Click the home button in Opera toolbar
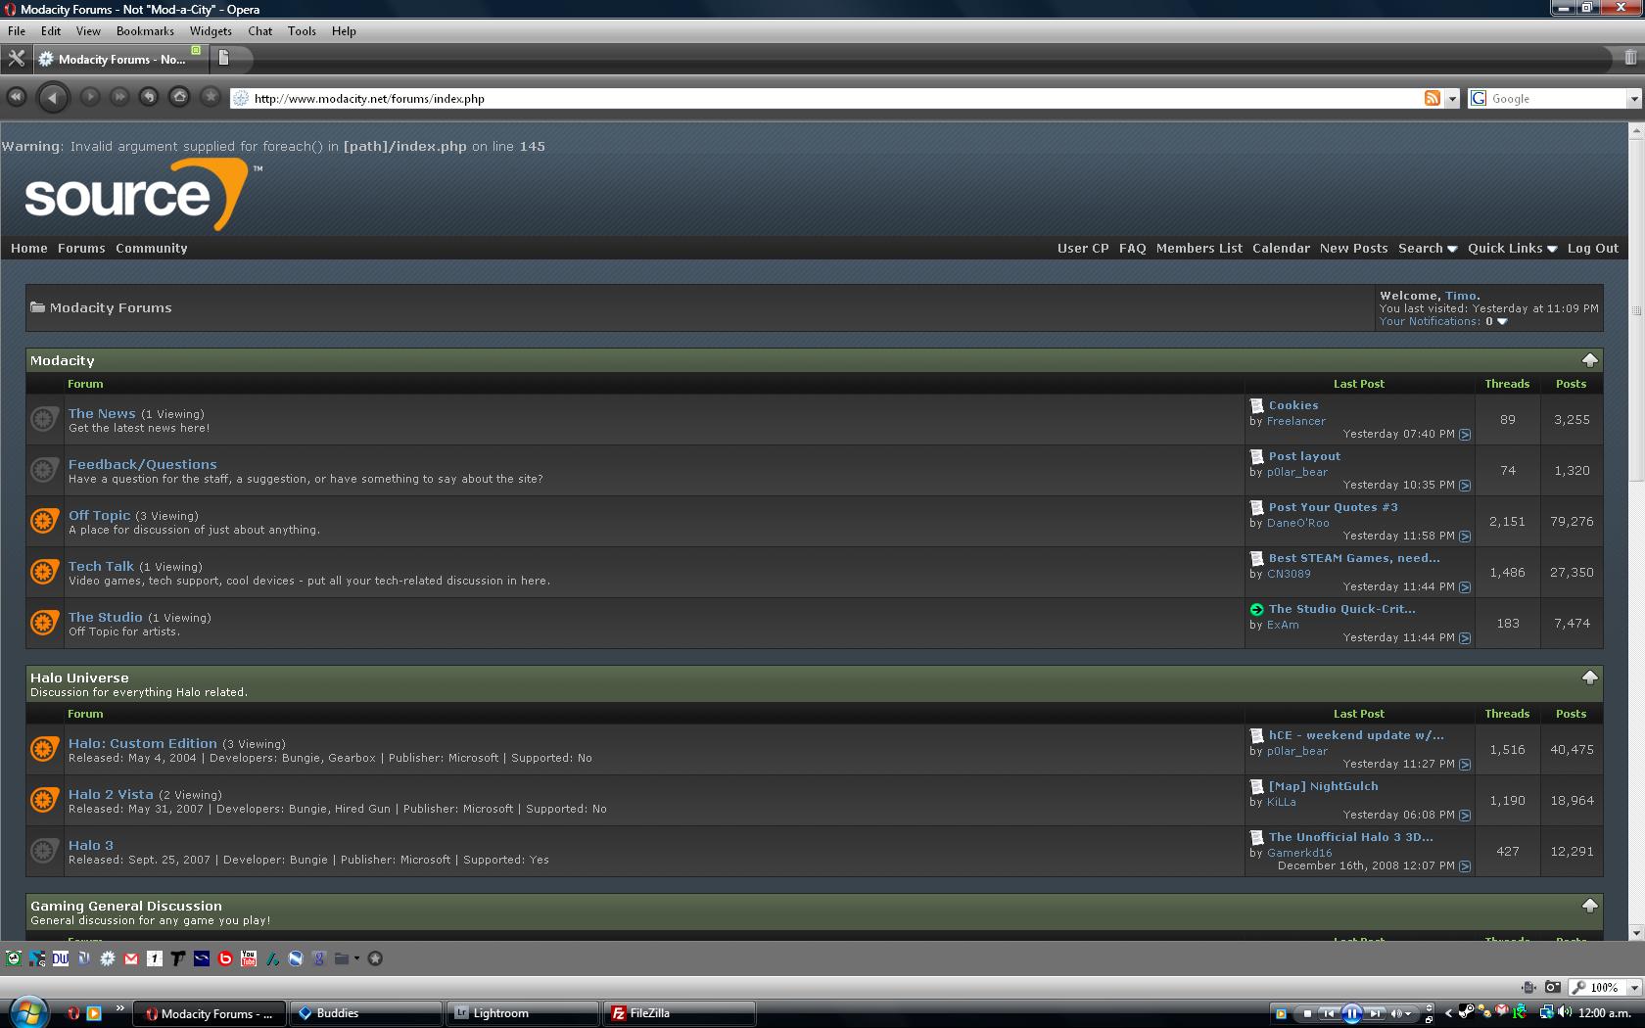The image size is (1645, 1028). coord(179,96)
